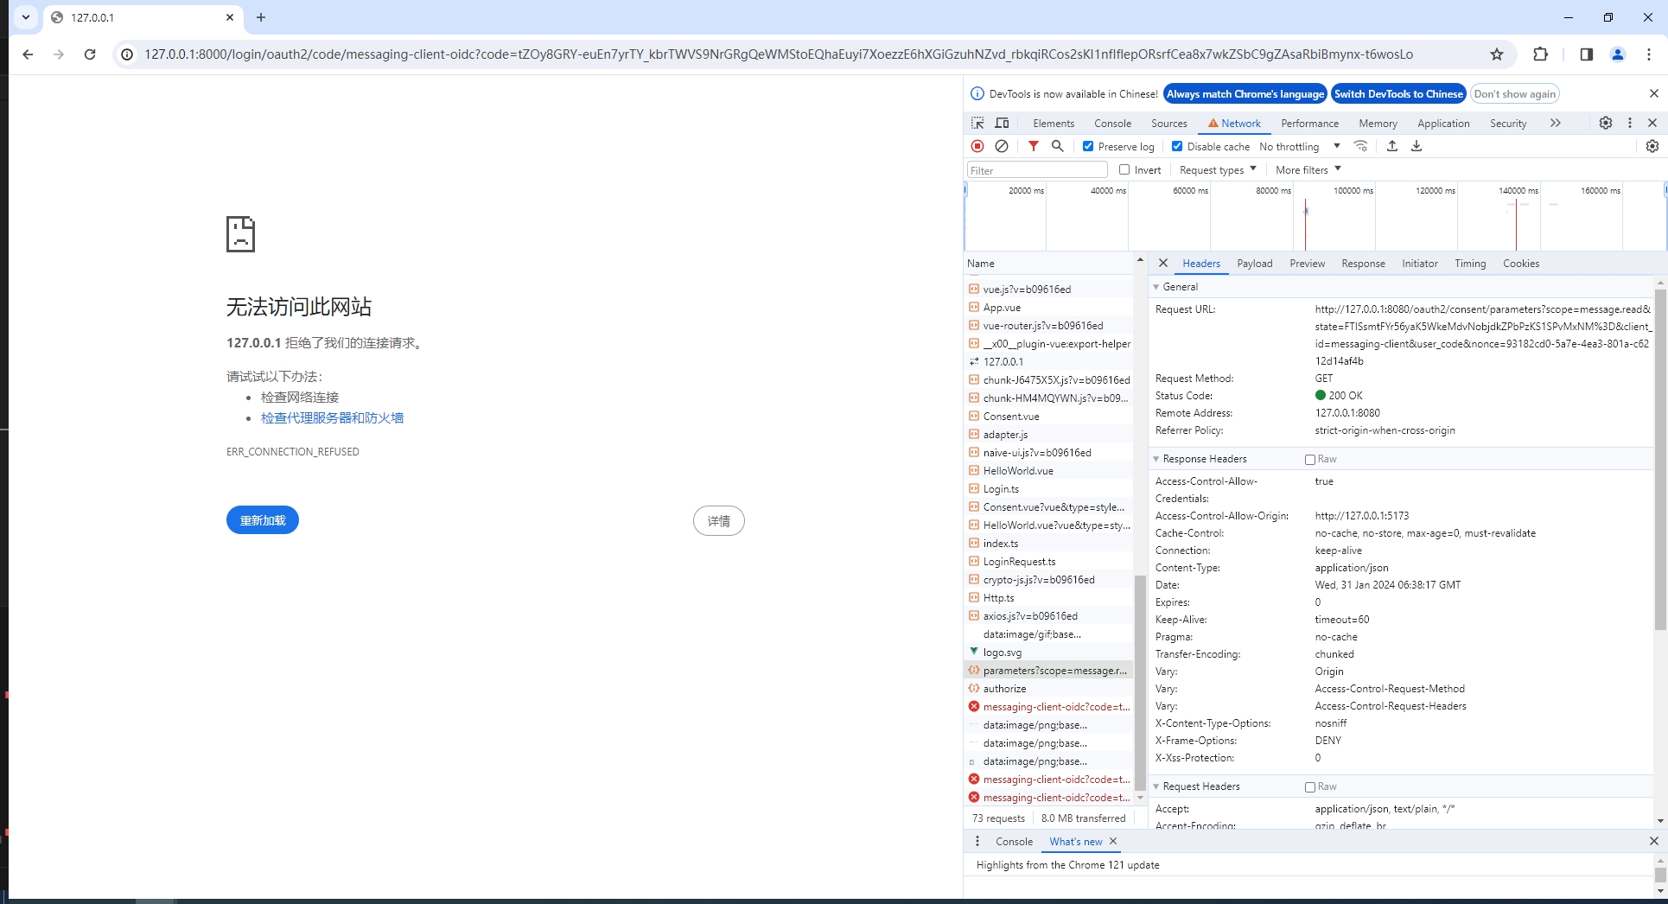
Task: Clear the network log
Action: pyautogui.click(x=1002, y=146)
